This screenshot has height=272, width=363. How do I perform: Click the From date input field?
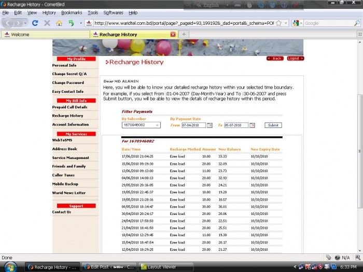(193, 125)
